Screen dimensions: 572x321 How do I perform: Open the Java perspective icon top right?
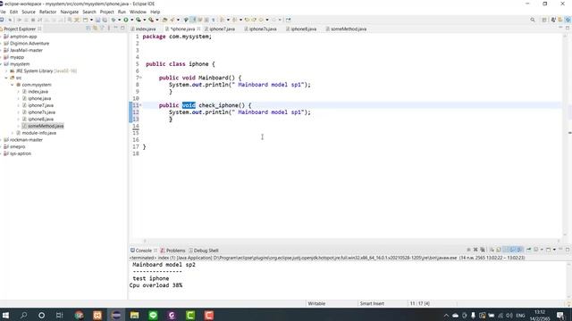(x=553, y=20)
